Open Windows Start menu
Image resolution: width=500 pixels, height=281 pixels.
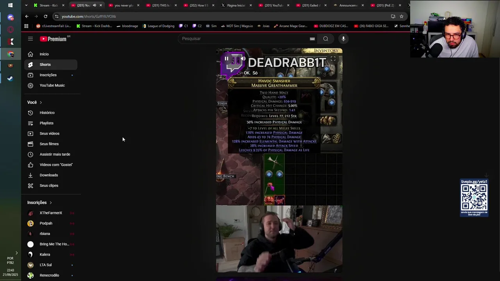(11, 5)
